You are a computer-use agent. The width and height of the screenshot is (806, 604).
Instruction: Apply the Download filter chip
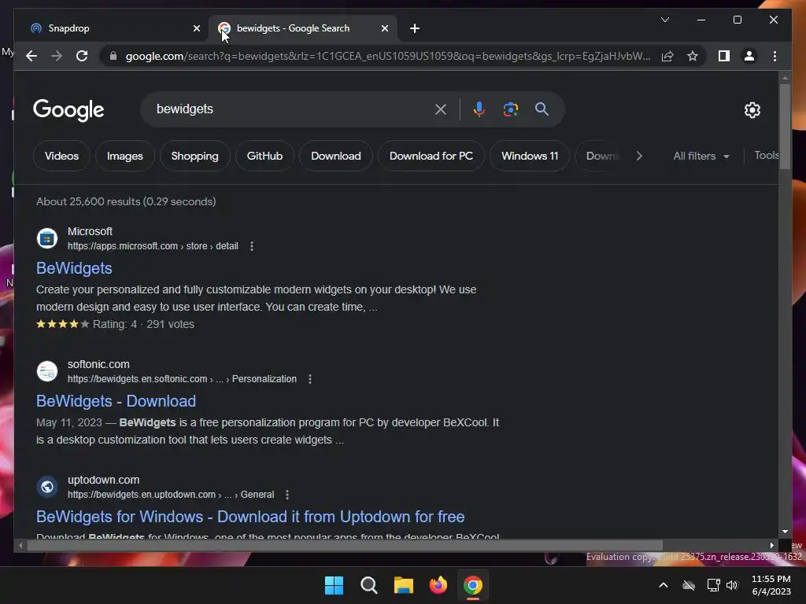[335, 156]
